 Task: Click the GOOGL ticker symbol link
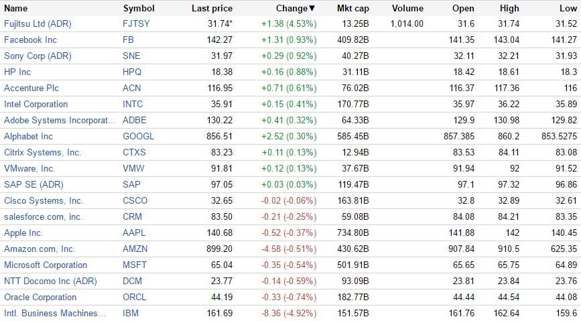(x=139, y=136)
